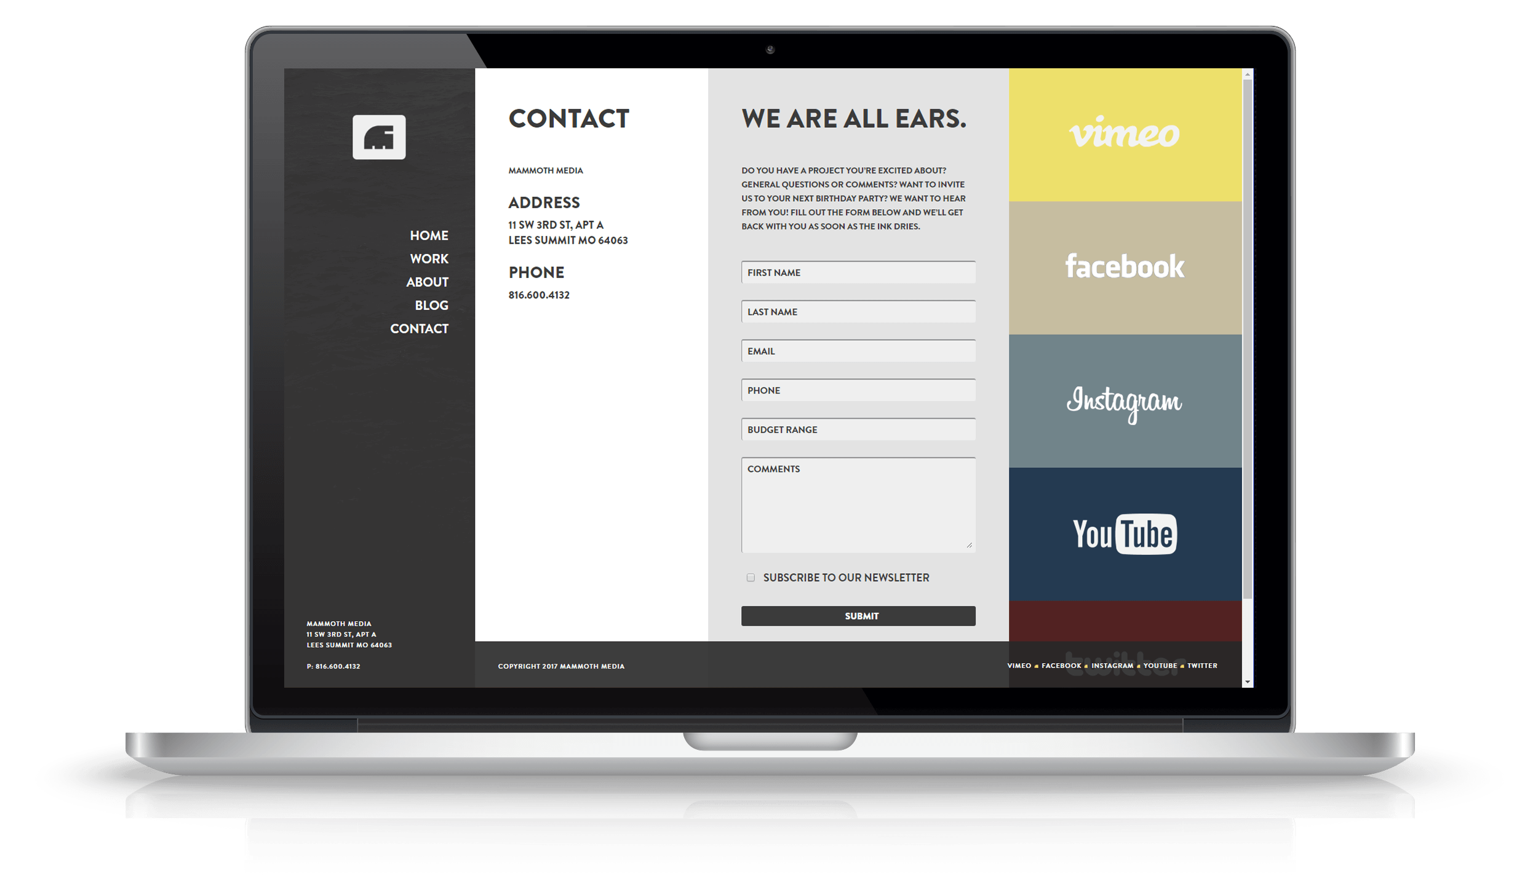Screen dimensions: 1538x895
Task: Click the SUBMIT button
Action: pyautogui.click(x=862, y=616)
